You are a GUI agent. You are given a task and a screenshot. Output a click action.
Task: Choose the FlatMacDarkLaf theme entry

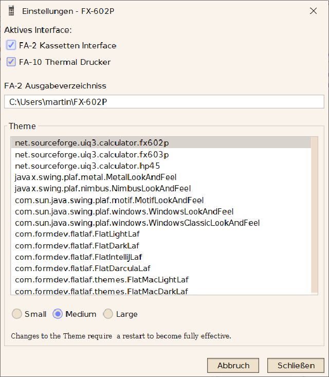(161, 291)
